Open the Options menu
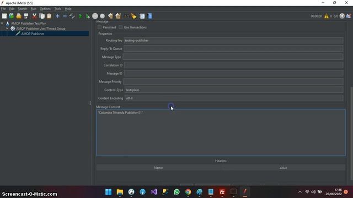 [x=45, y=9]
